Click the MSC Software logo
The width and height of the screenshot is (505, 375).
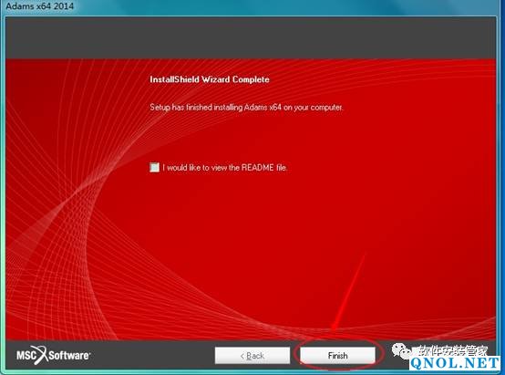pos(53,355)
